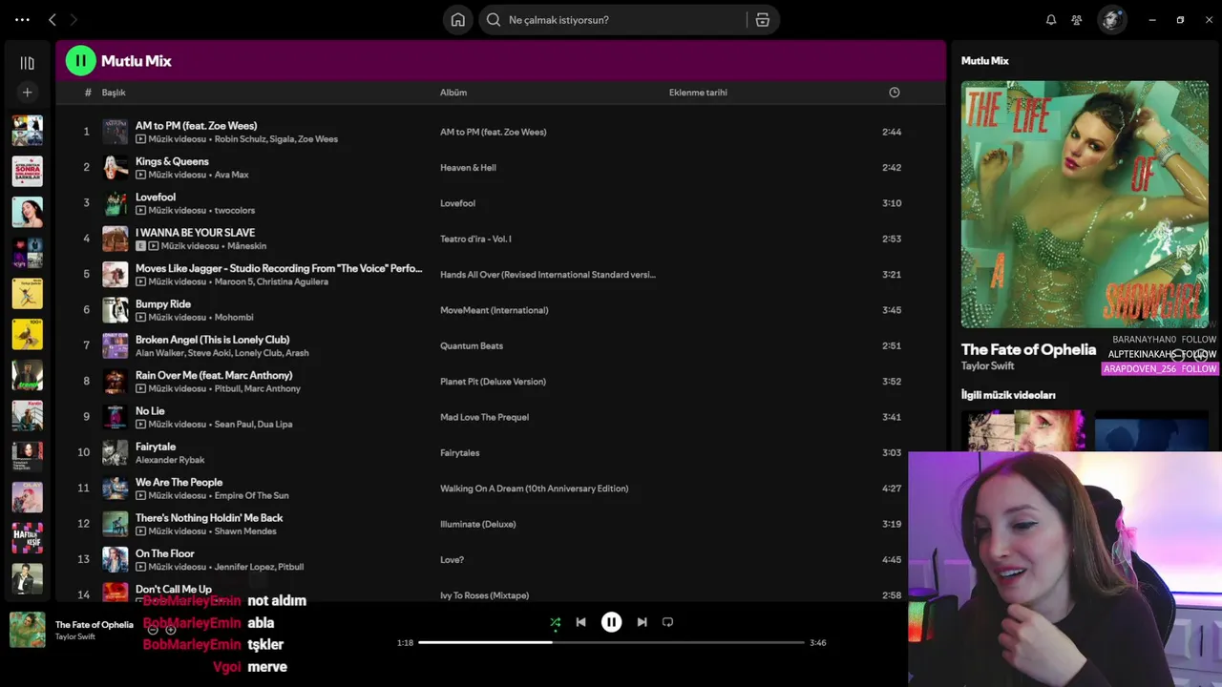Image resolution: width=1222 pixels, height=687 pixels.
Task: Open Mutlu Mix side panel heading
Action: click(x=984, y=61)
